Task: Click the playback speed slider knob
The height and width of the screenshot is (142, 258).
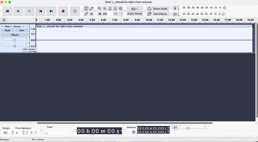Action: pos(188,128)
